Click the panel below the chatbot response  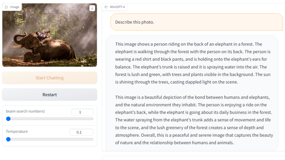click(x=193, y=158)
